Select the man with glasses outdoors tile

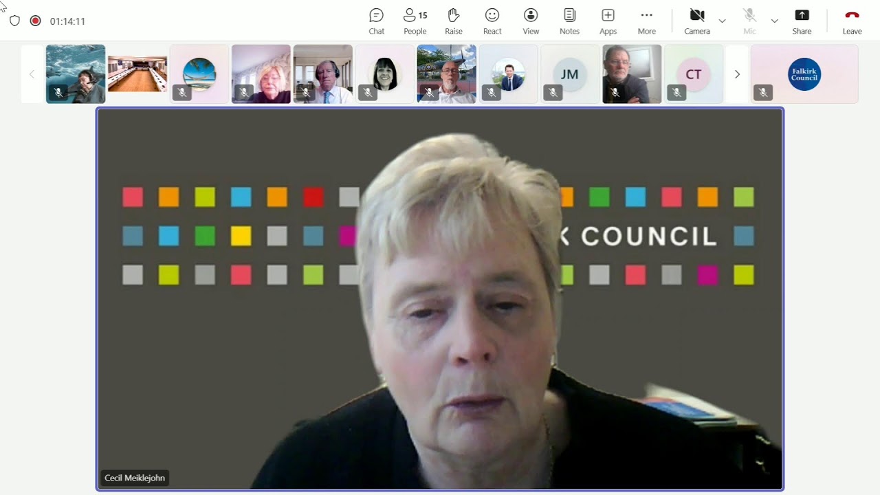pos(447,74)
